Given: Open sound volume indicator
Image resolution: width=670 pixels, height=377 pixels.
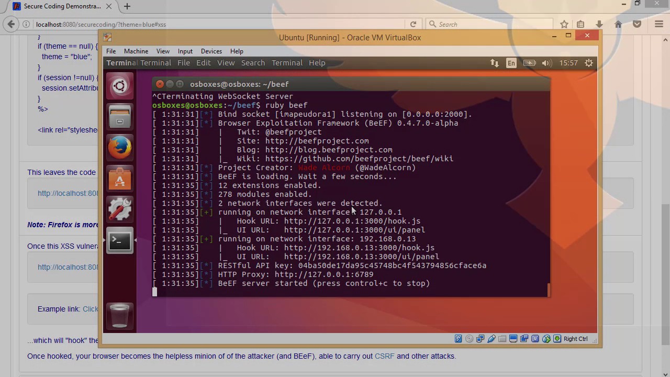Looking at the screenshot, I should (546, 63).
